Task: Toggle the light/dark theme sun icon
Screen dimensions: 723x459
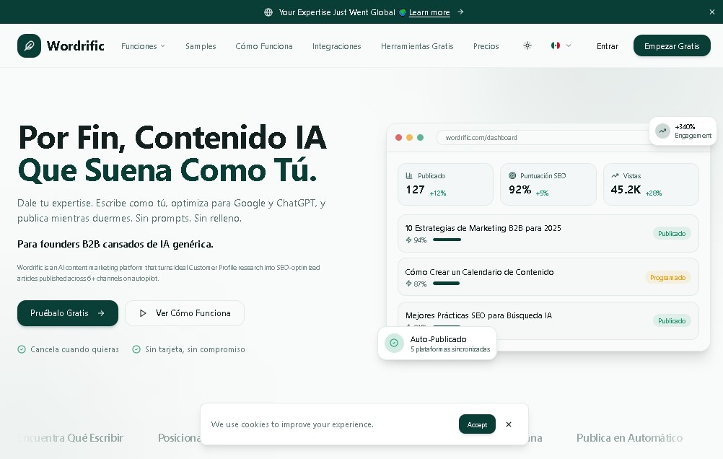Action: coord(527,45)
